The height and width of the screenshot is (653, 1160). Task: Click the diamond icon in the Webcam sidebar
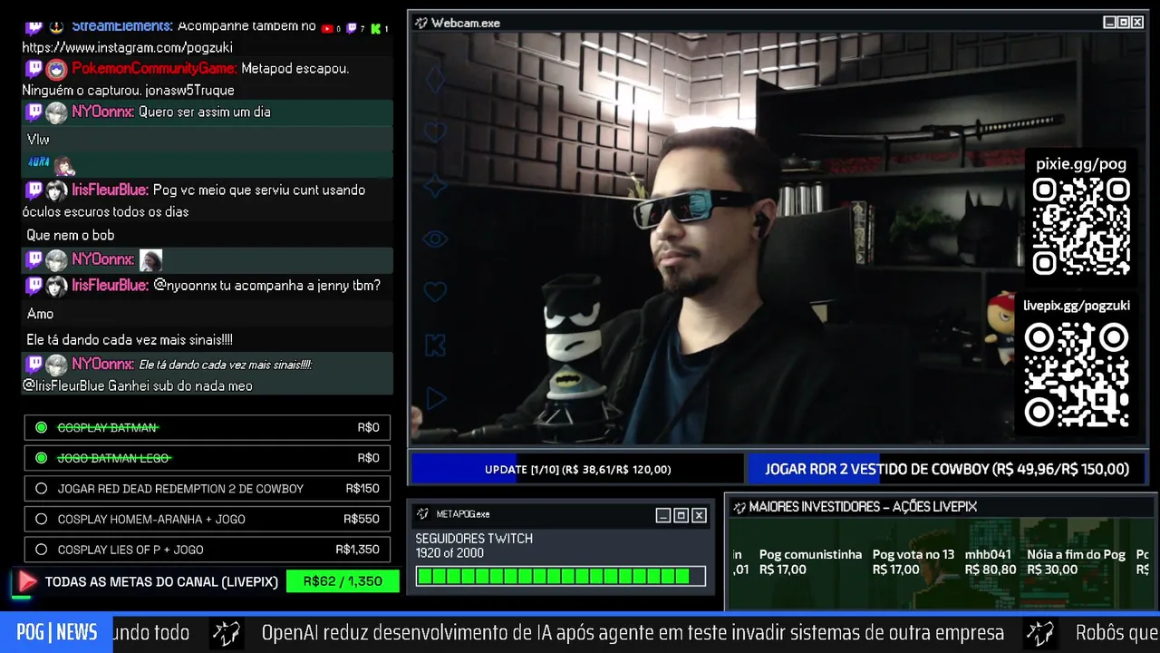(x=435, y=79)
